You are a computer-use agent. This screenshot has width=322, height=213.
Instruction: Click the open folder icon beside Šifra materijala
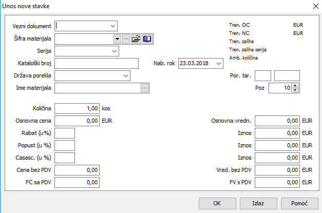point(136,38)
